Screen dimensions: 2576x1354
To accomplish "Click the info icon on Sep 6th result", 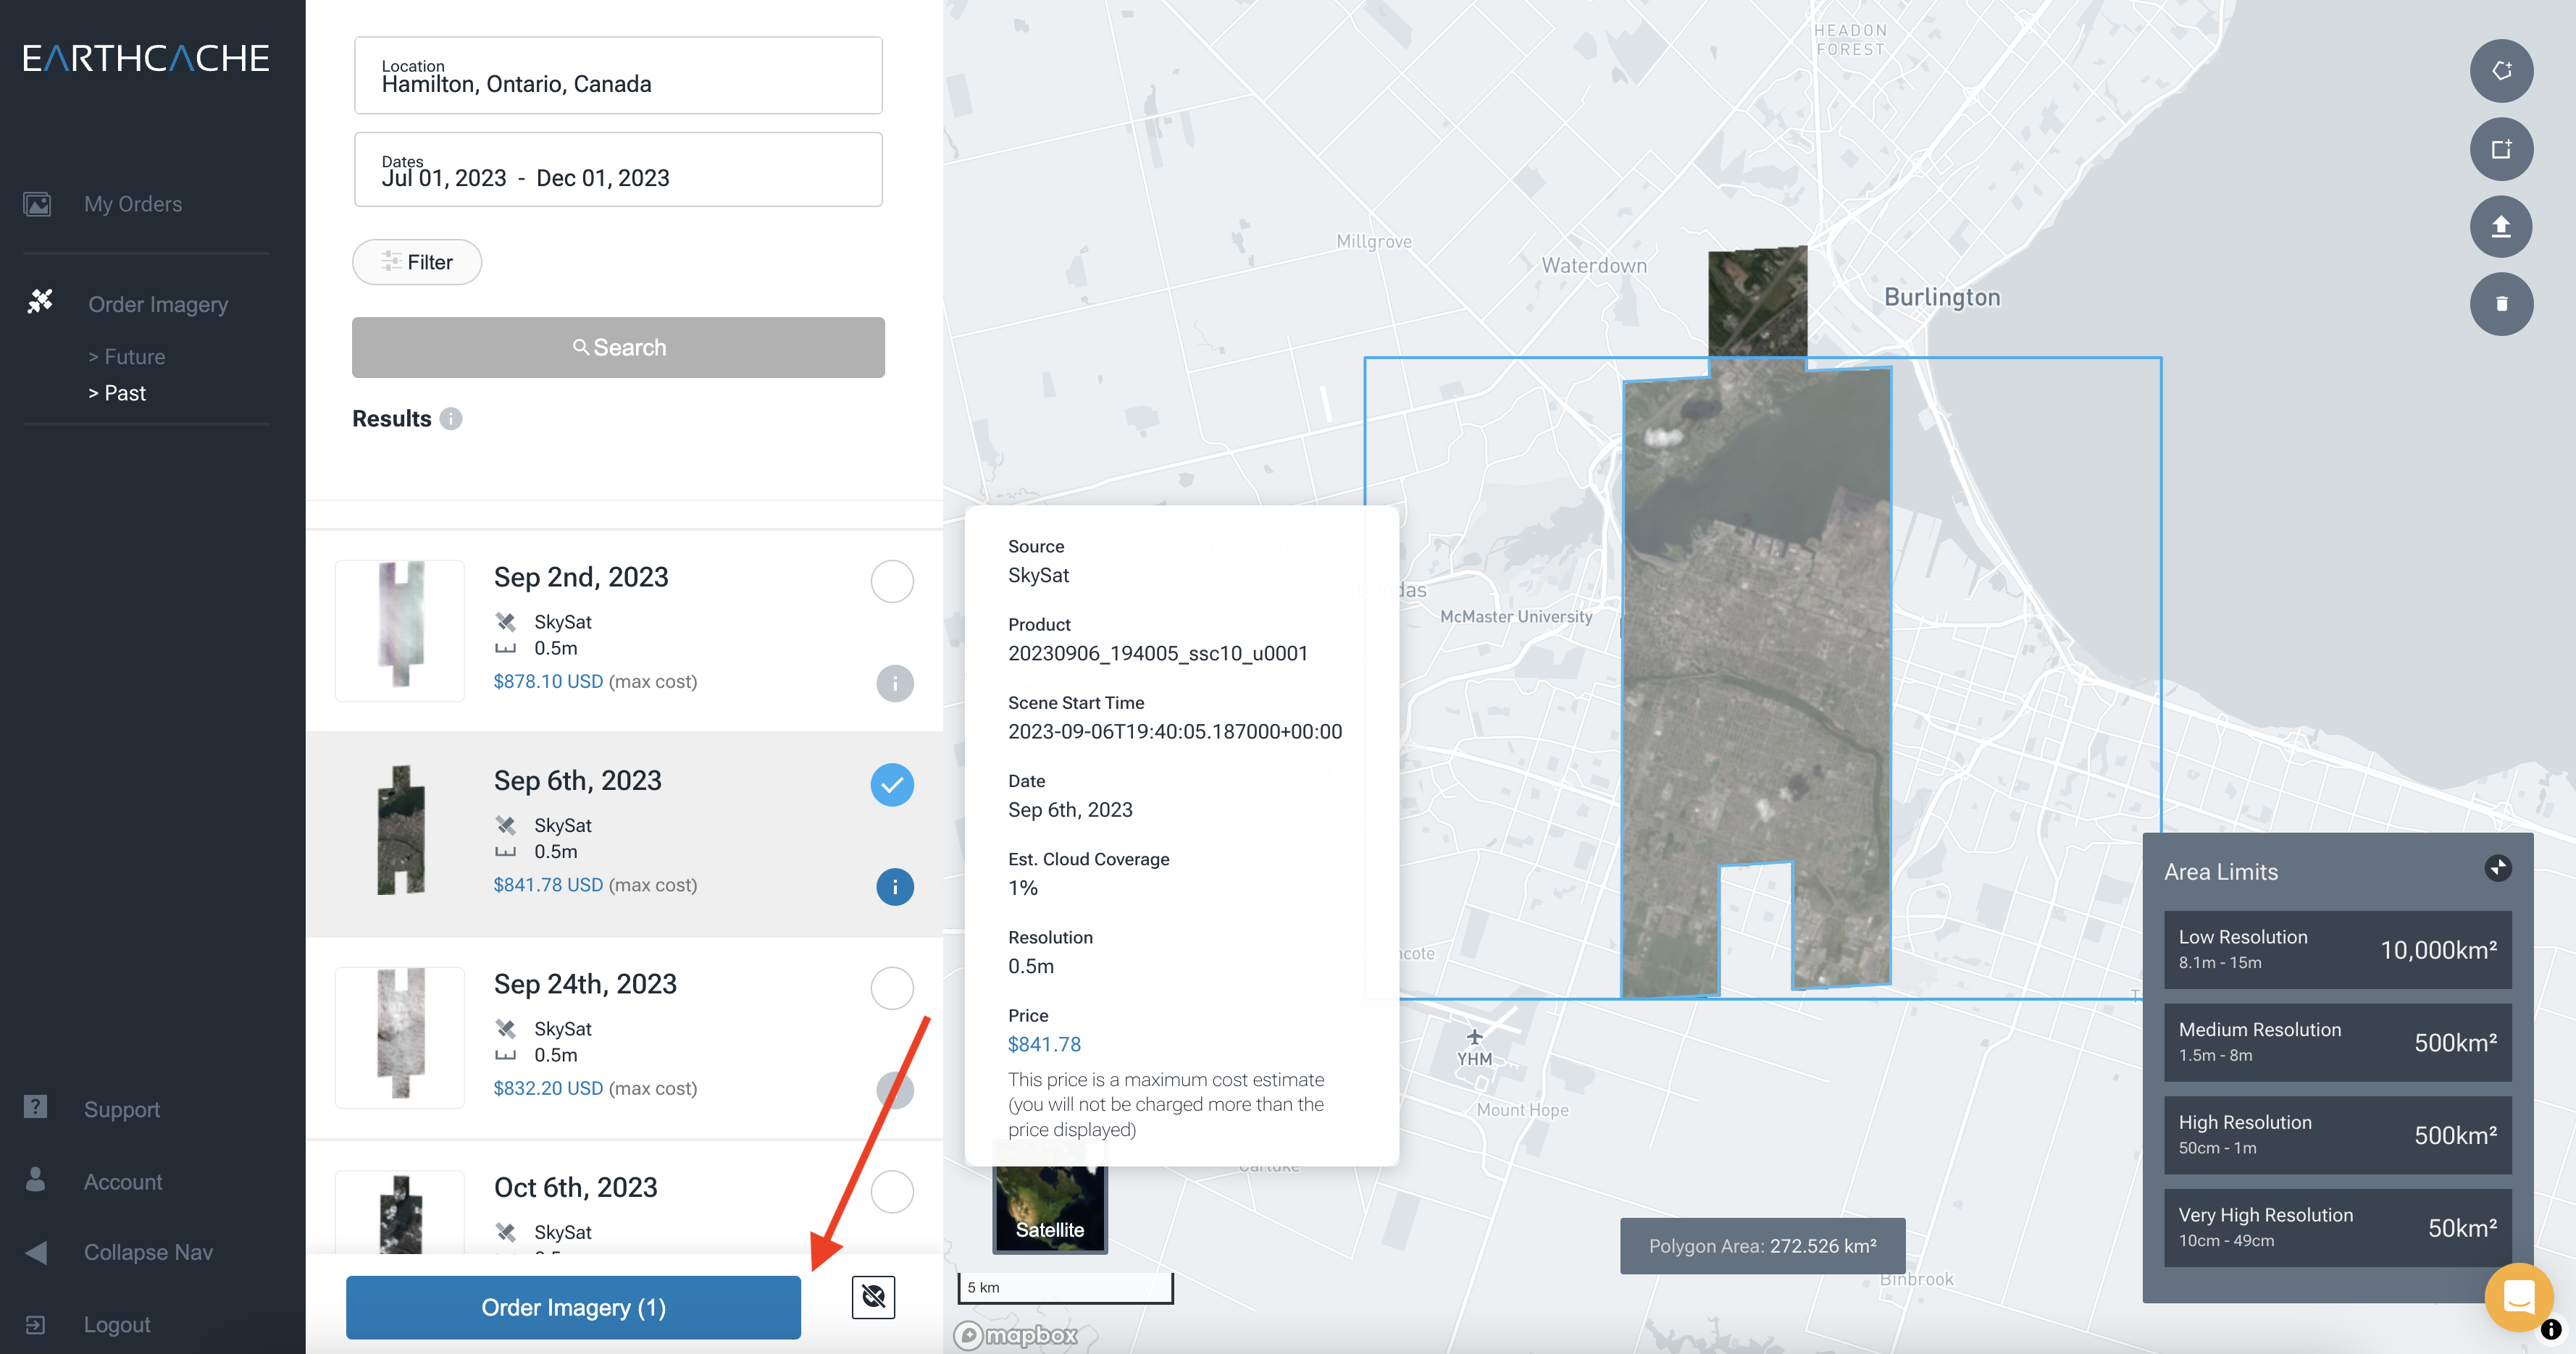I will pos(892,886).
